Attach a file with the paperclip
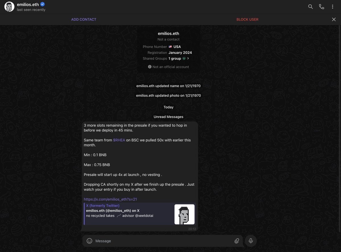The image size is (341, 252). click(237, 241)
